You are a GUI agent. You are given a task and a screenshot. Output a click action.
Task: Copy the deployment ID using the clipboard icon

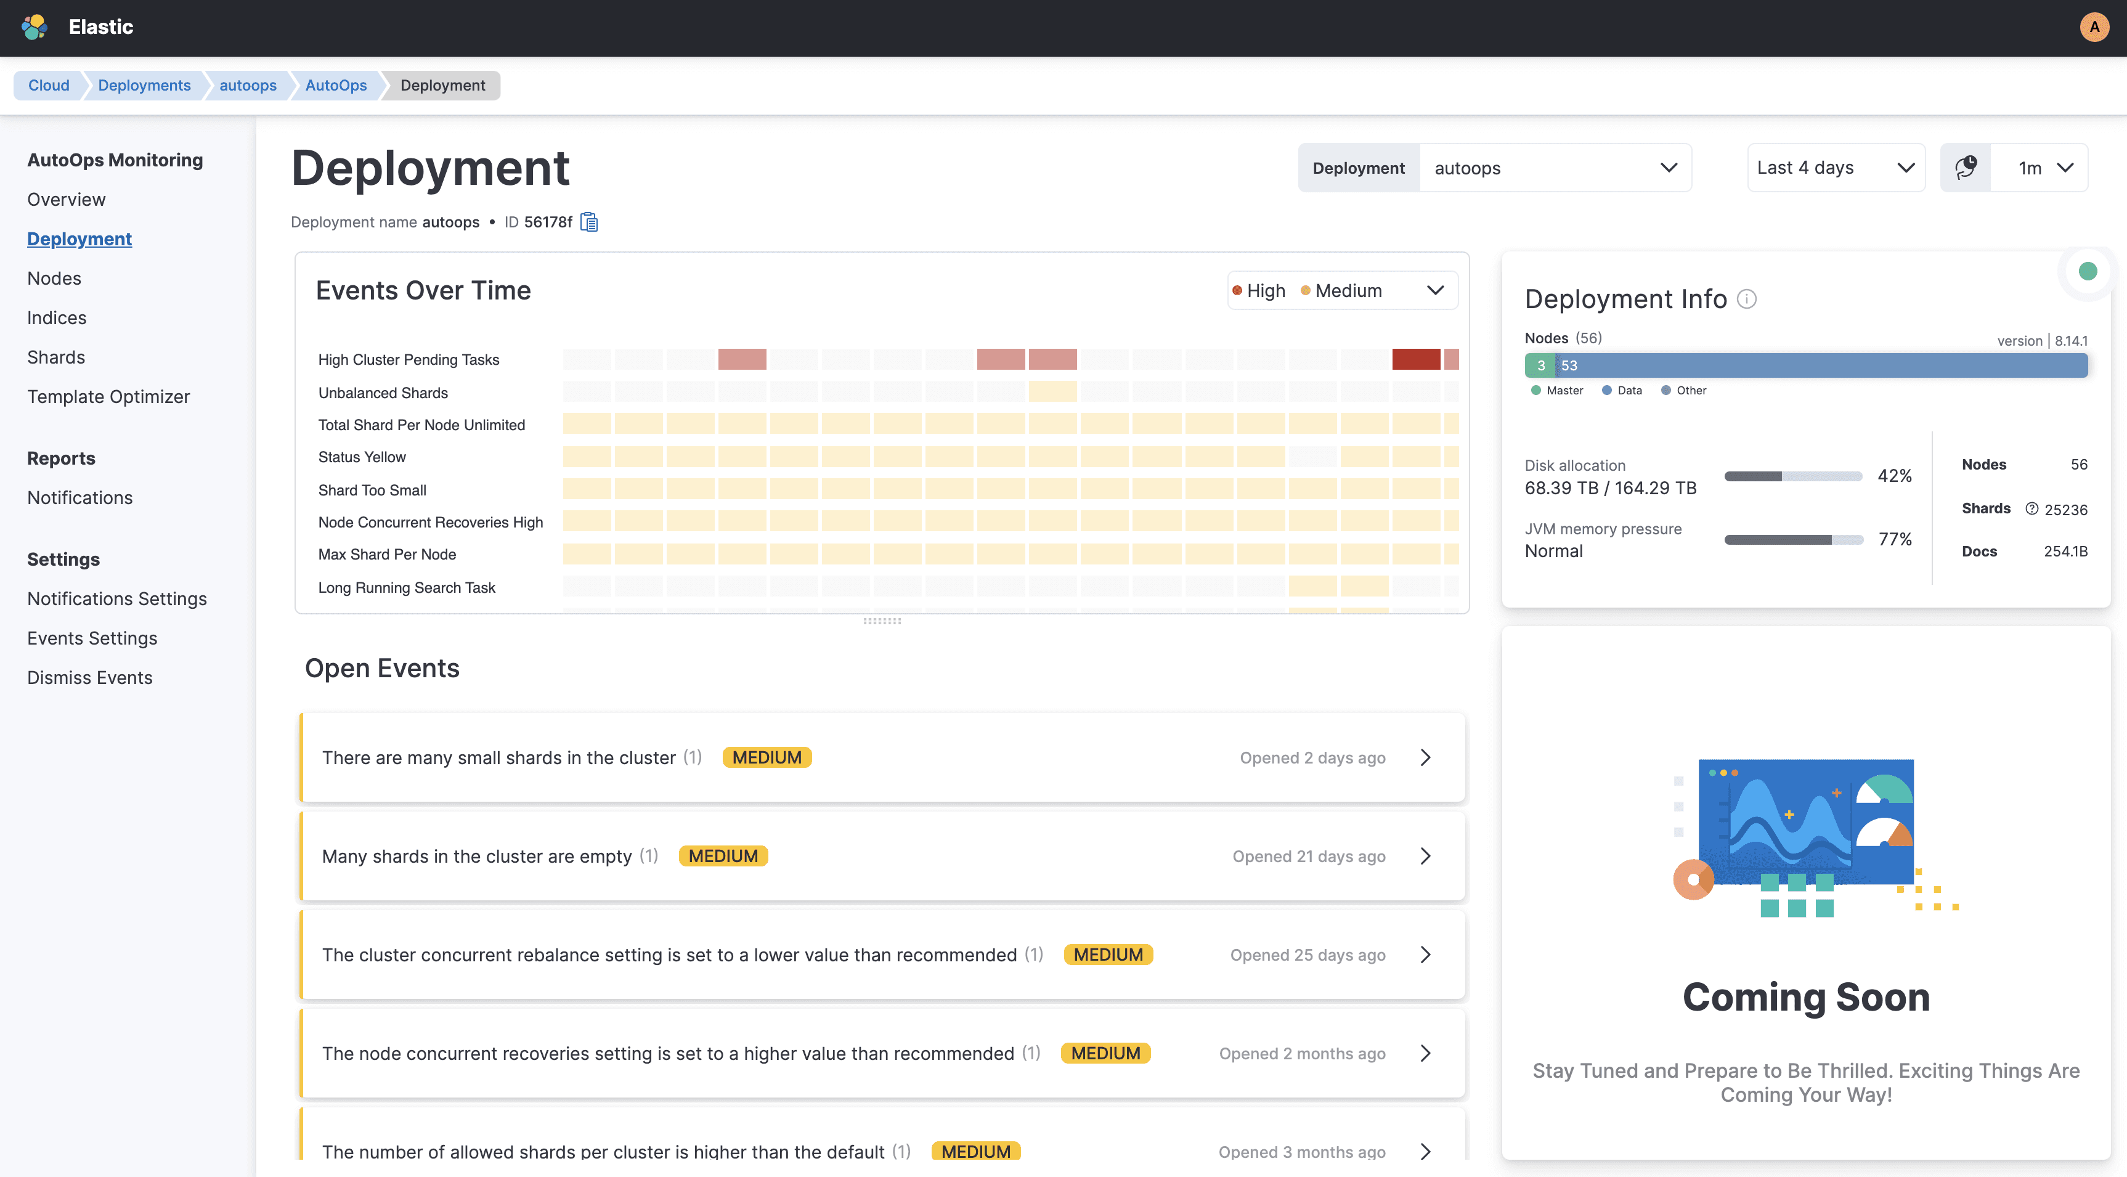pos(588,221)
